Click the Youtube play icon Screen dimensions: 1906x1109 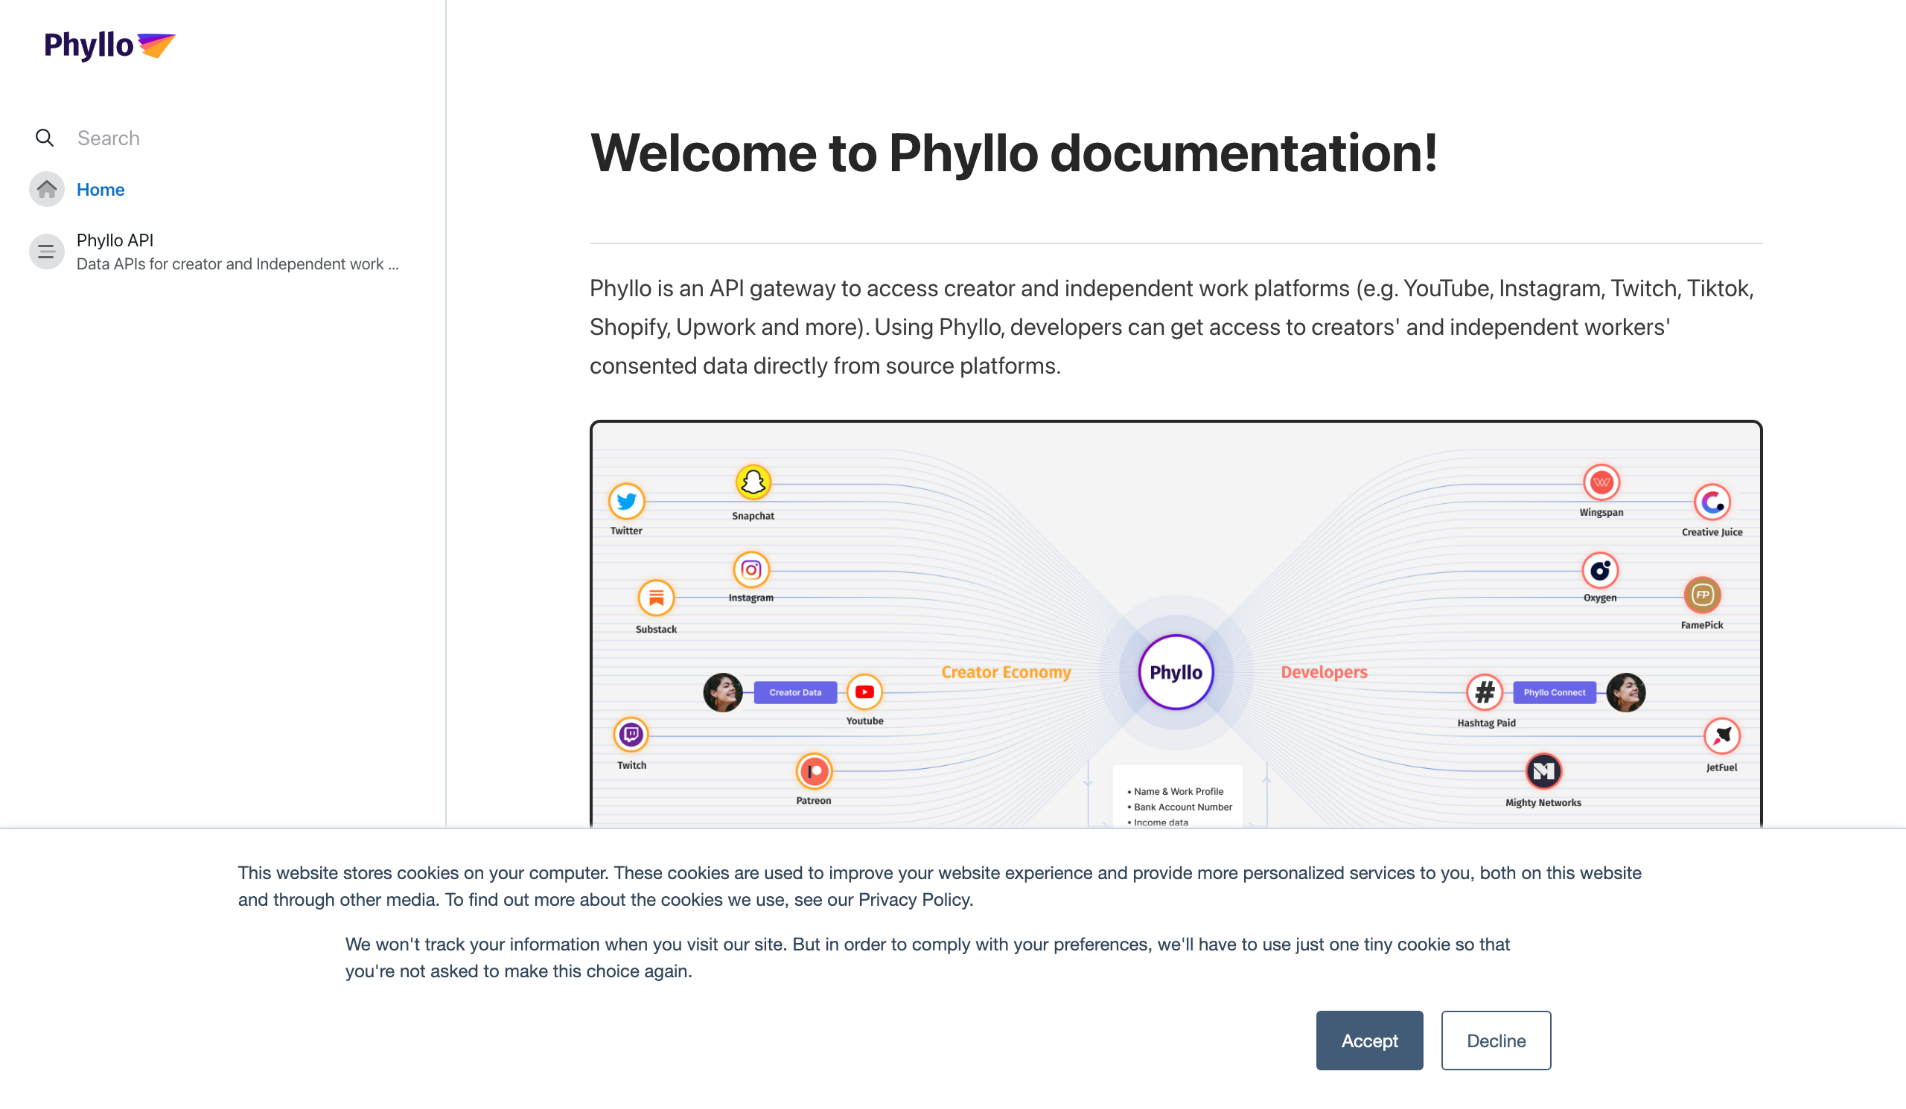(864, 692)
